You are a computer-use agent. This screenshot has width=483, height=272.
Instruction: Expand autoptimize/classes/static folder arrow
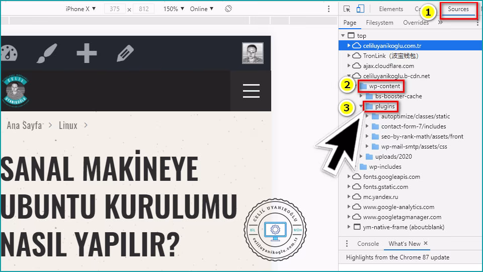pyautogui.click(x=367, y=116)
